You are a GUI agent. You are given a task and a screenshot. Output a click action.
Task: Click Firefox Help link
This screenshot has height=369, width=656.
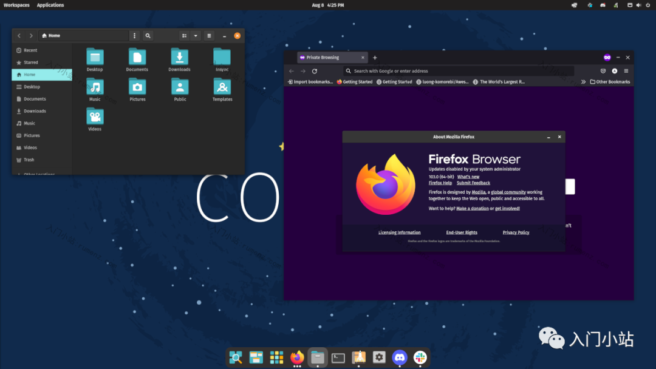(440, 183)
